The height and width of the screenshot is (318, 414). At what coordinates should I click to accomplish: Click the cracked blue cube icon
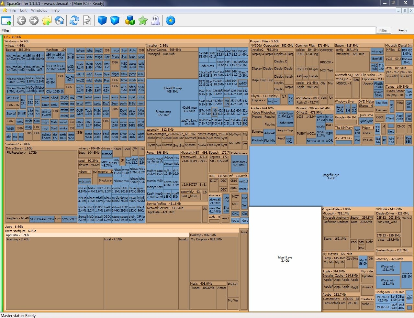tap(115, 21)
